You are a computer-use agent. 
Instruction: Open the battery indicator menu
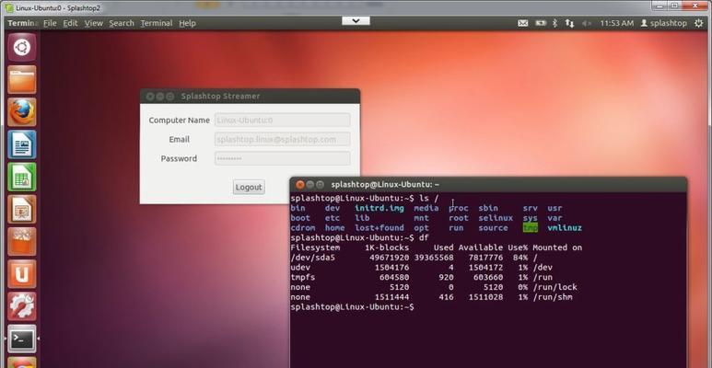(541, 23)
